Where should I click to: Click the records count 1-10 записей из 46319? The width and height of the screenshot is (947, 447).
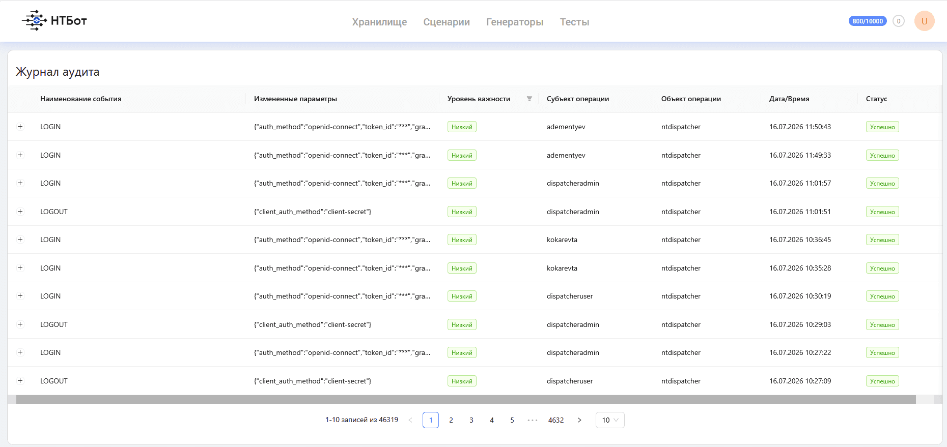(361, 420)
